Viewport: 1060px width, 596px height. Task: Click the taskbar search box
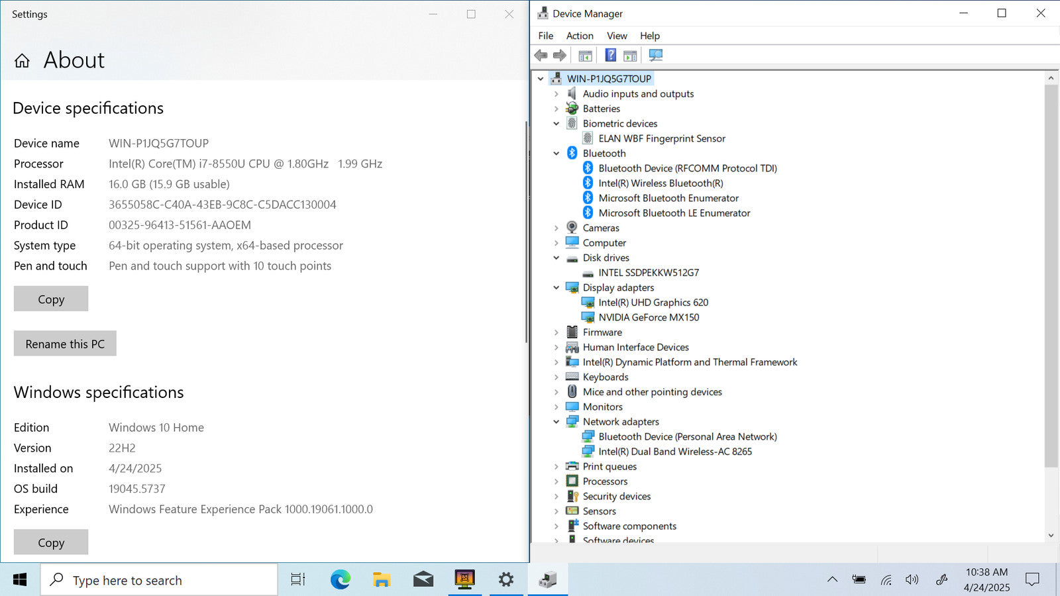click(159, 580)
